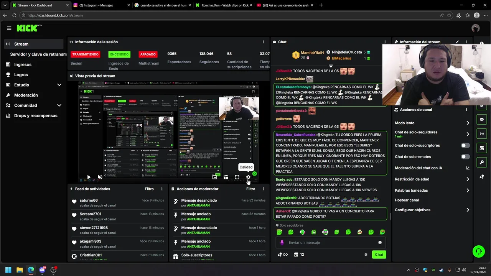Screen dimensions: 491x276
Task: Select the chat bubble widget in right rail
Action: pos(482,119)
